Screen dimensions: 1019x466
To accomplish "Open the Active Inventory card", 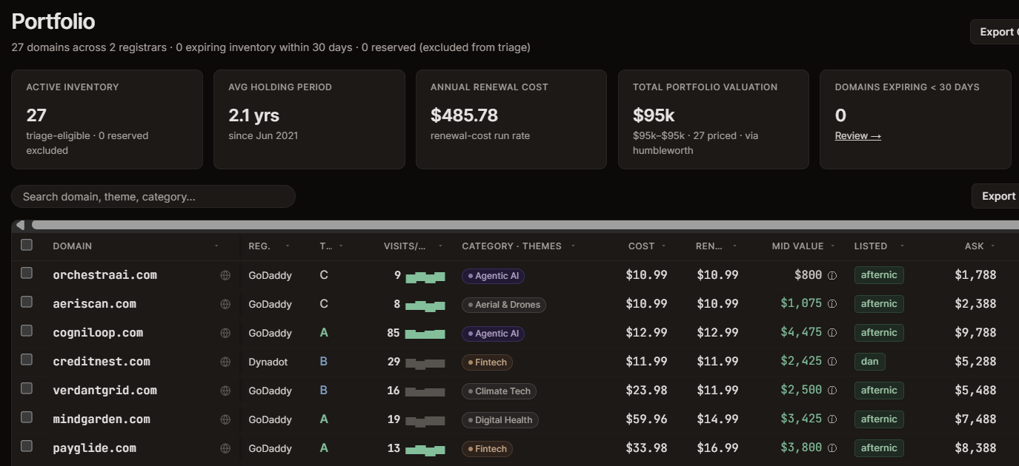I will pos(107,120).
